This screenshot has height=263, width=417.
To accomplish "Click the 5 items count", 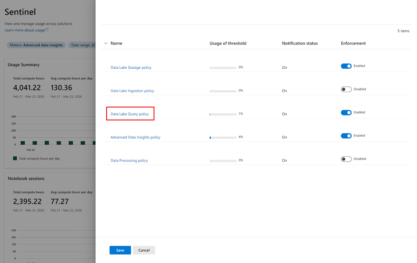I will tap(404, 31).
